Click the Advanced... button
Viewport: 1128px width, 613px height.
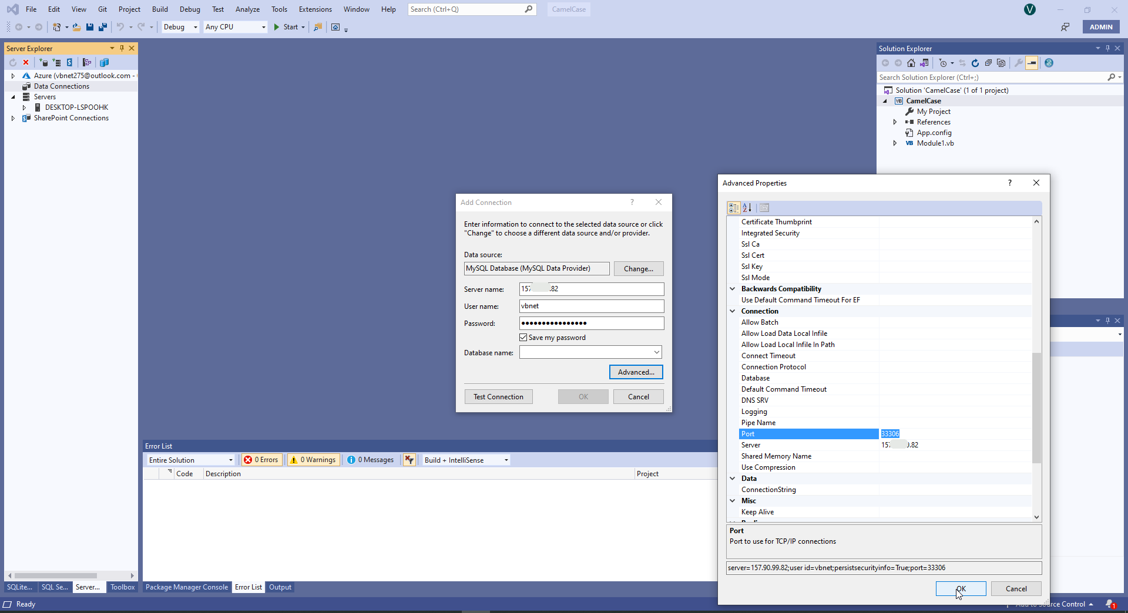tap(636, 372)
